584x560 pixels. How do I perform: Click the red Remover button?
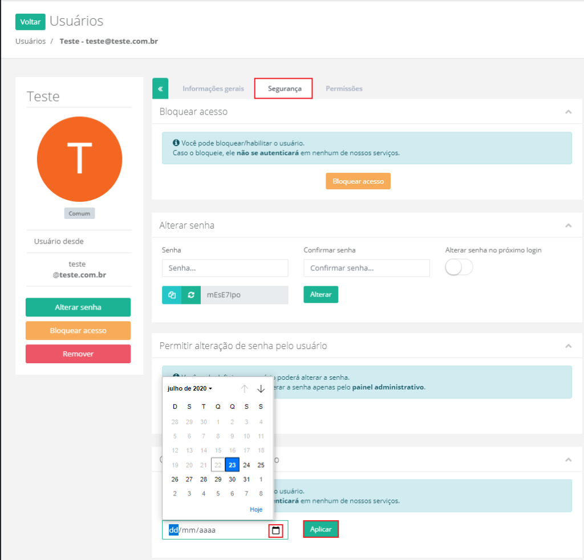[78, 354]
